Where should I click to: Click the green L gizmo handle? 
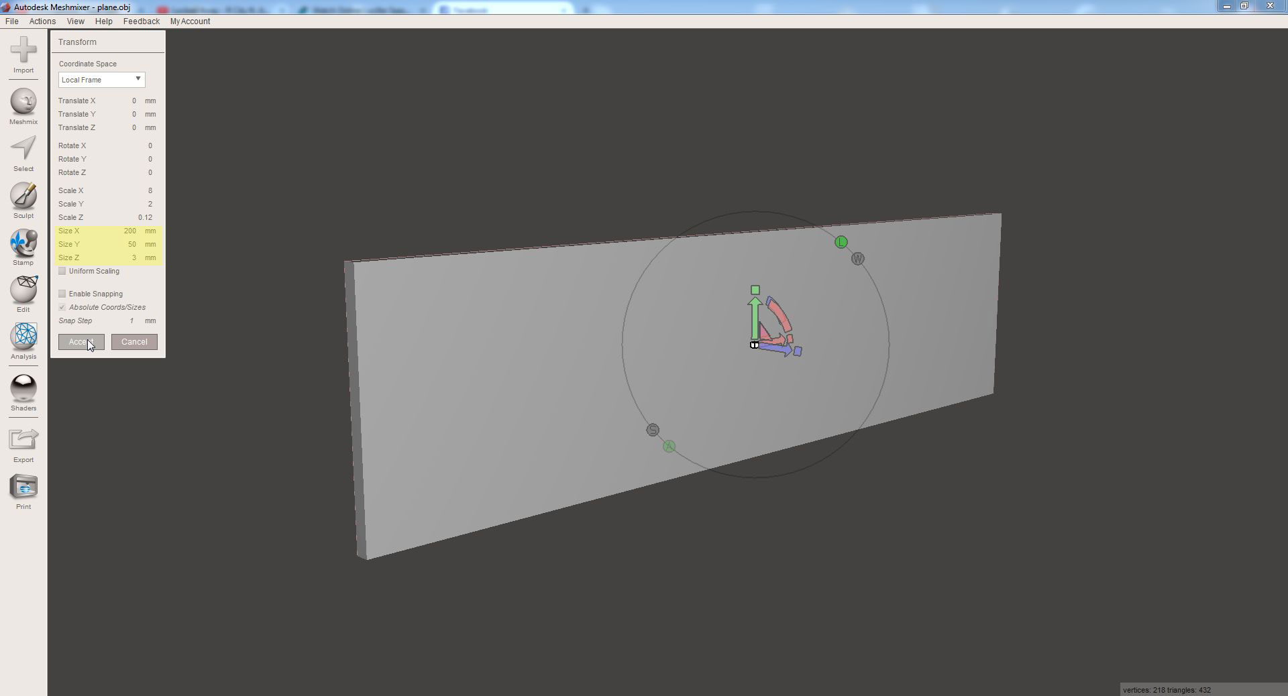pyautogui.click(x=841, y=242)
